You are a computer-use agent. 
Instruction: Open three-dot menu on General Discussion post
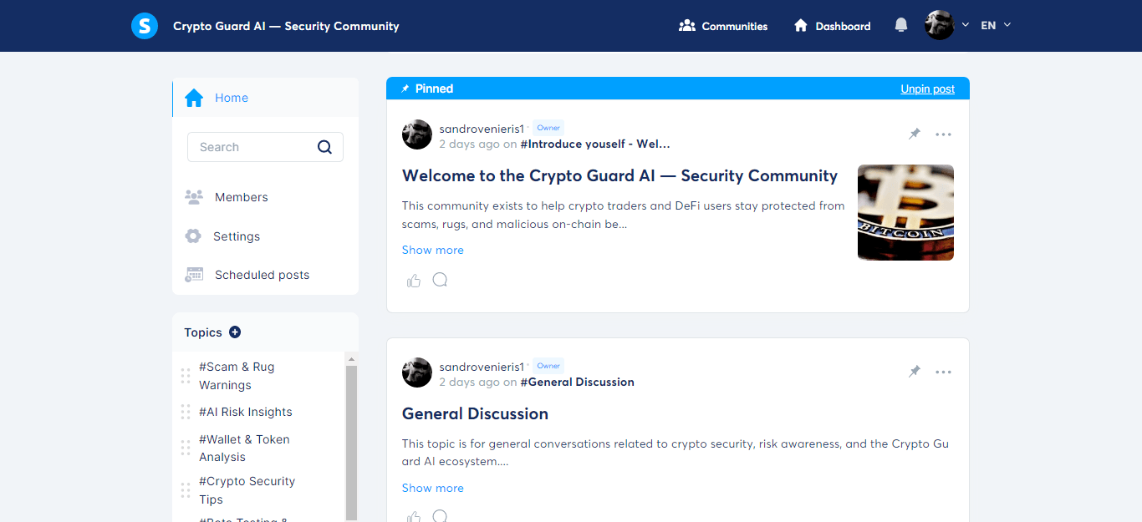click(x=943, y=372)
